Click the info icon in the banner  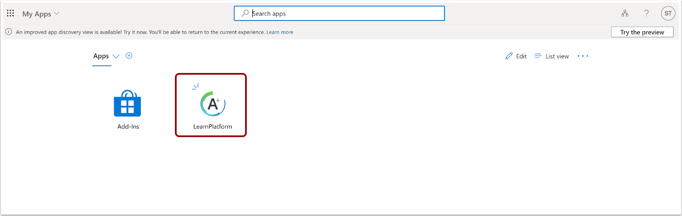tap(8, 32)
